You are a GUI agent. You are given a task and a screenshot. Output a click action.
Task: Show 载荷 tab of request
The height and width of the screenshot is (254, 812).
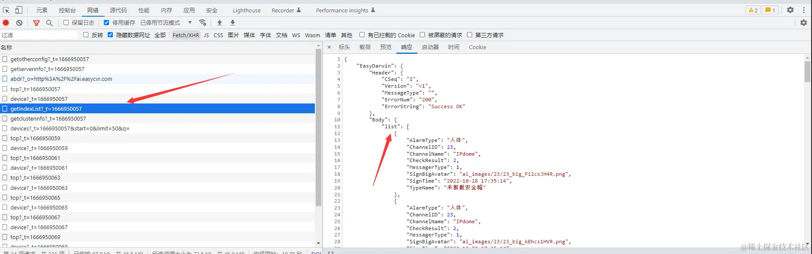[365, 47]
